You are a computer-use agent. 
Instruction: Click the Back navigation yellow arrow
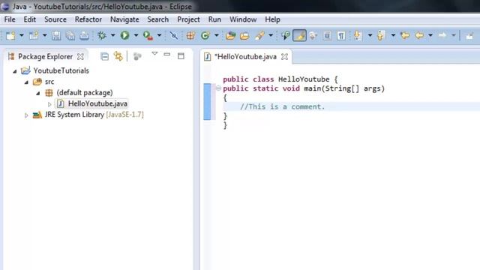pos(419,36)
